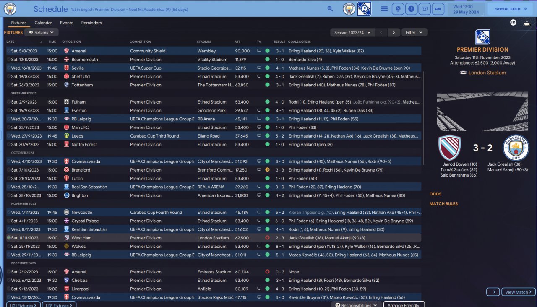Click the draw indicator for Brentford match
This screenshot has height=307, width=537.
click(268, 170)
